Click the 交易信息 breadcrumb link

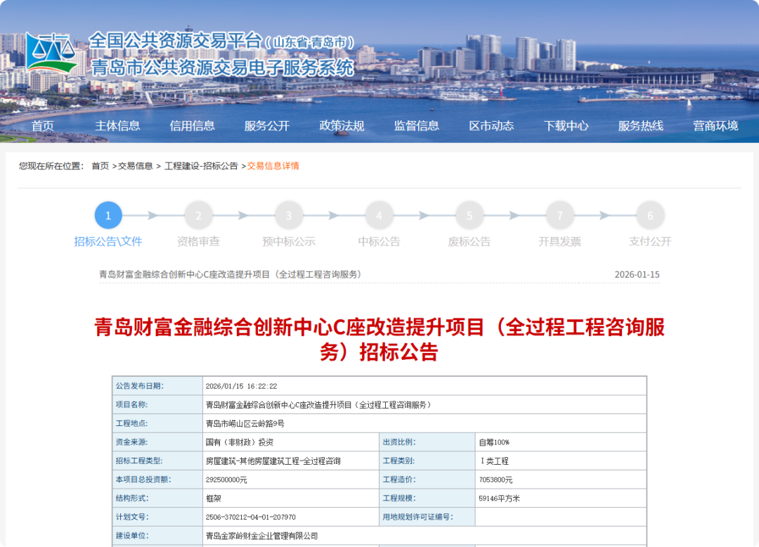point(135,166)
